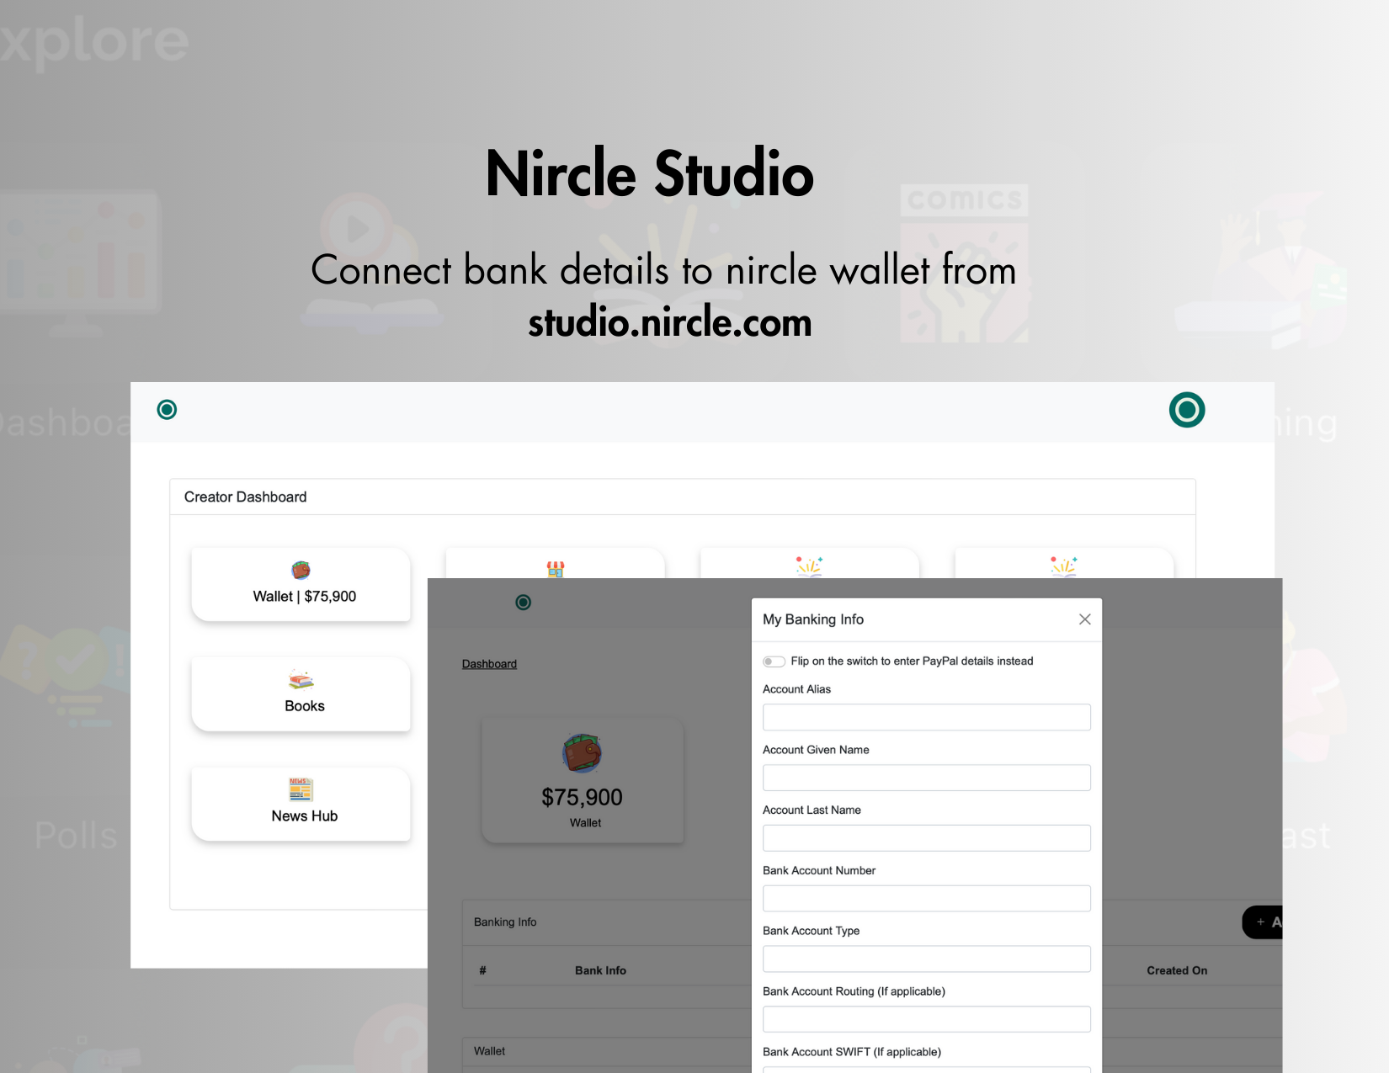Click the Account Alias input field
1389x1073 pixels.
click(x=926, y=717)
